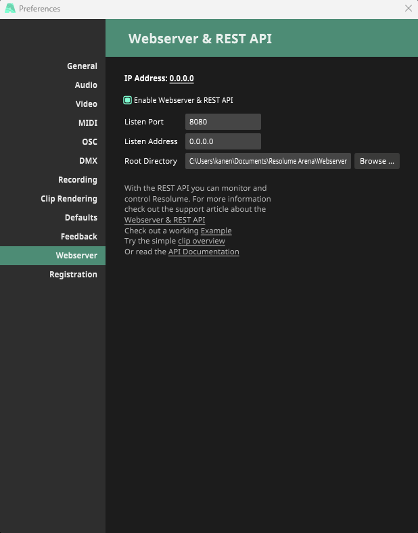Click the 'Listen Address' label

pyautogui.click(x=151, y=141)
